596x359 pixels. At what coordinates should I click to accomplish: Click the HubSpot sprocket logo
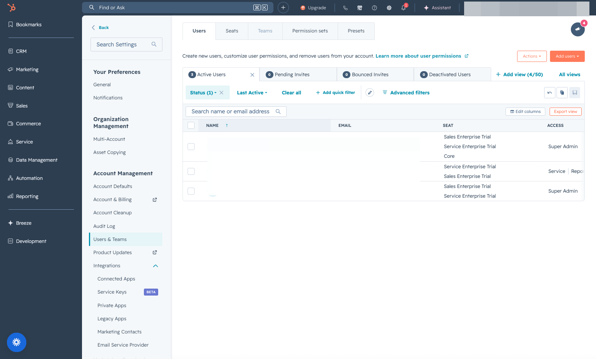(12, 7)
